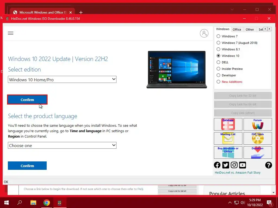This screenshot has height=208, width=278.
Task: Select the Windows 8.1 radio button
Action: [219, 49]
